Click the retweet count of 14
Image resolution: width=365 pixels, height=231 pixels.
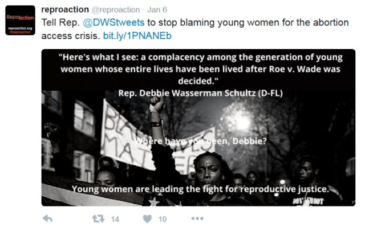pyautogui.click(x=115, y=219)
